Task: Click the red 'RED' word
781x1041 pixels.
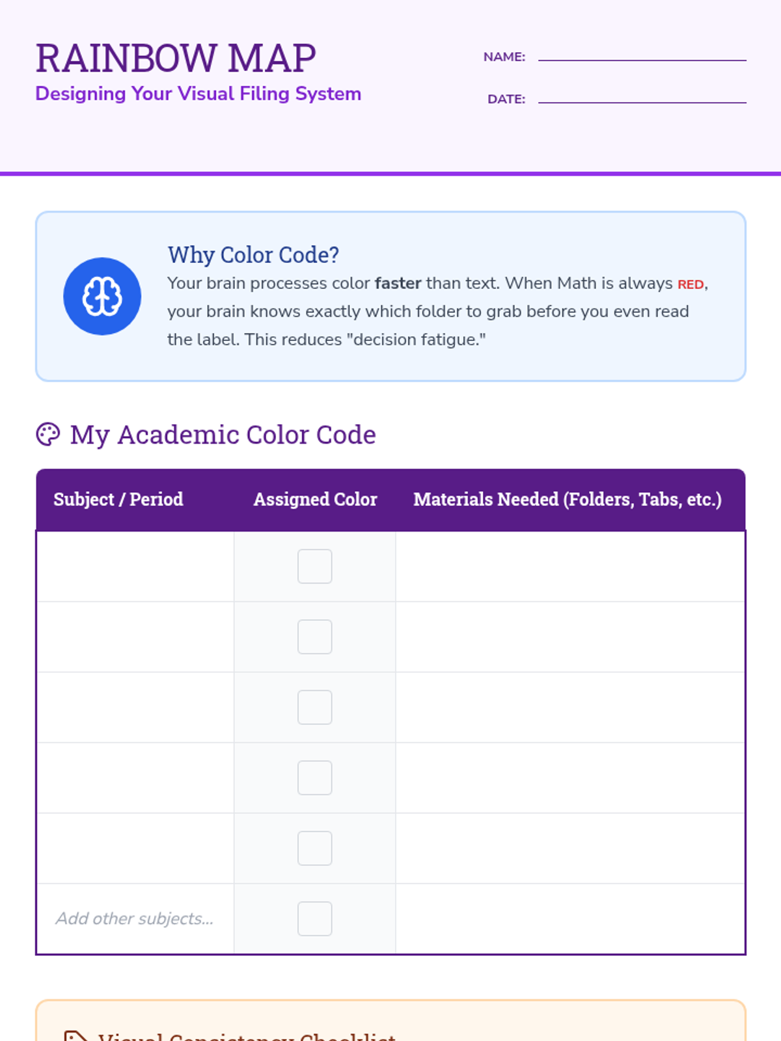Action: [691, 284]
